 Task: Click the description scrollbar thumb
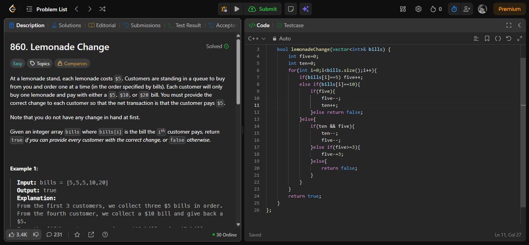coord(238,72)
